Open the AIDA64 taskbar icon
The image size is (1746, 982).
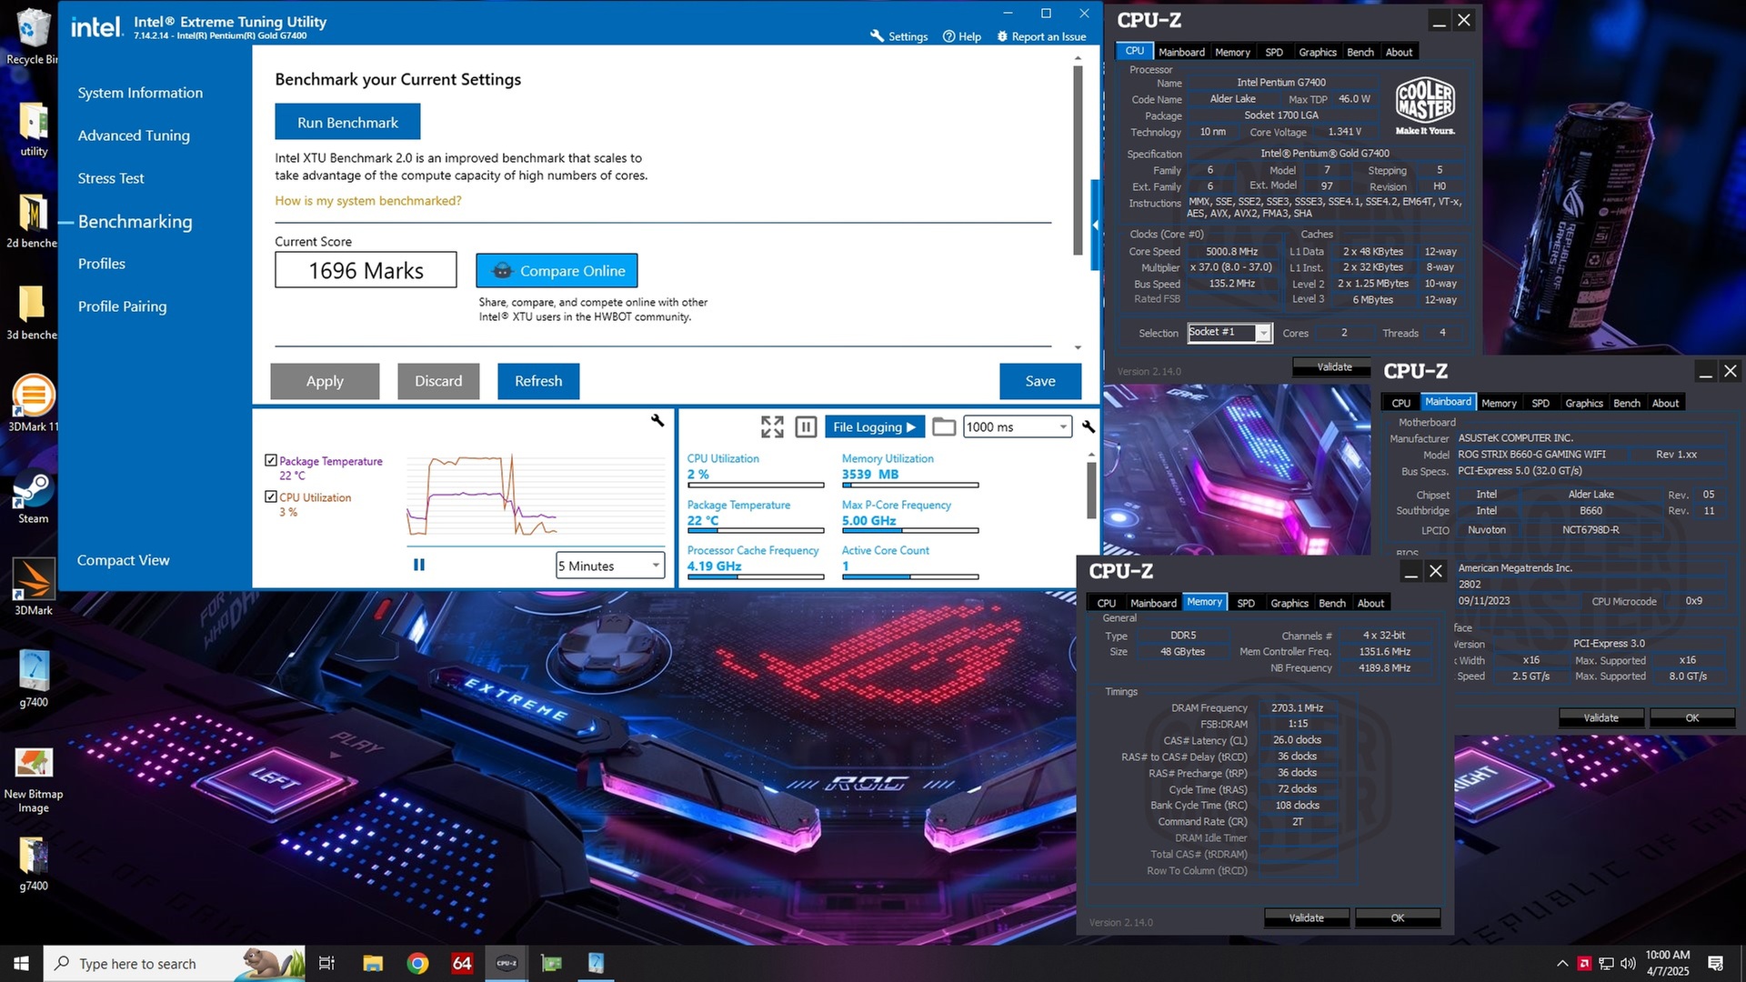tap(462, 963)
